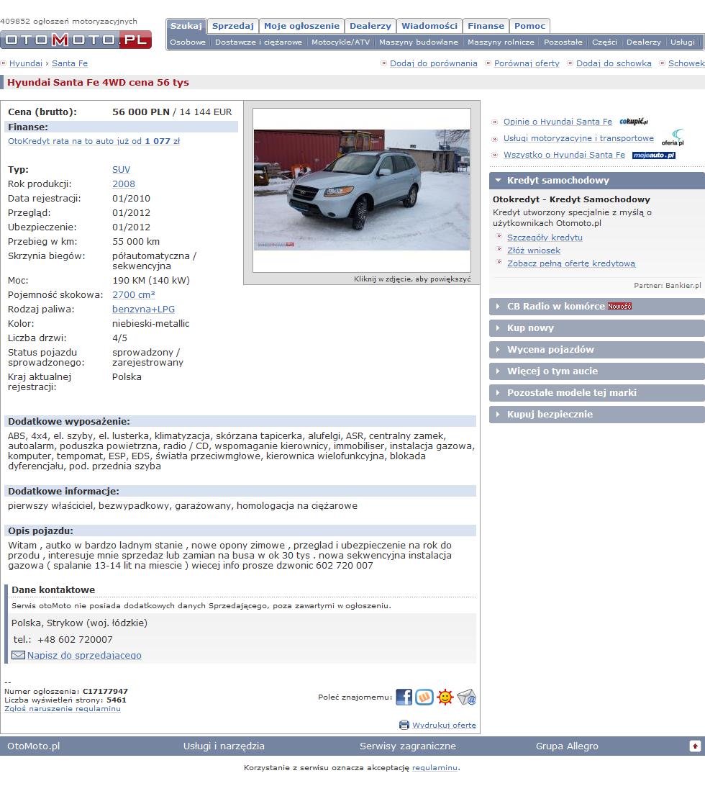Open the Szukaj tab
This screenshot has width=705, height=786.
click(x=186, y=26)
